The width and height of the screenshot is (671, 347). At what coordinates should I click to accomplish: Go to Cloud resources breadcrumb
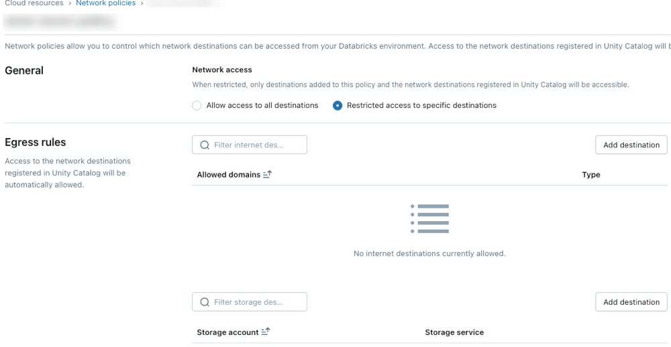coord(34,3)
